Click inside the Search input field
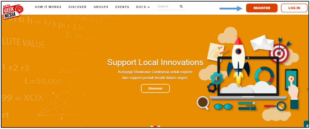The image size is (310, 129). [168, 6]
